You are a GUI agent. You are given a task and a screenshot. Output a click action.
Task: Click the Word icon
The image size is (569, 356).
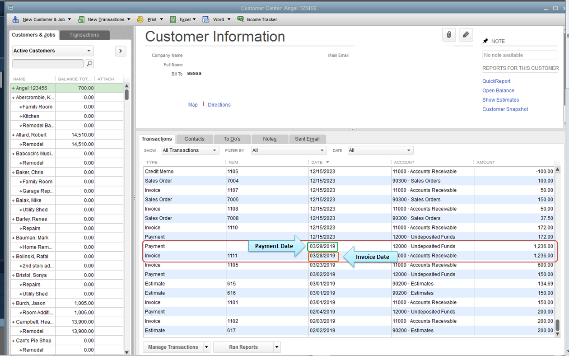point(206,19)
